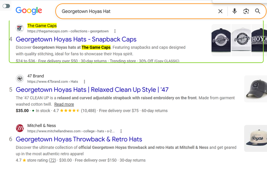Viewport: 267px width, 170px height.
Task: Click the thegamecaps.com breadcrumb URL
Action: pos(68,31)
